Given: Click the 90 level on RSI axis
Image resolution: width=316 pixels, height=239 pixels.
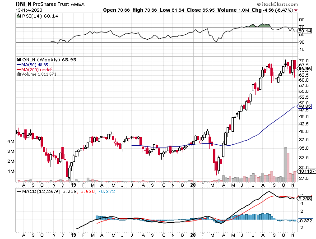Looking at the screenshot, I should point(302,20).
